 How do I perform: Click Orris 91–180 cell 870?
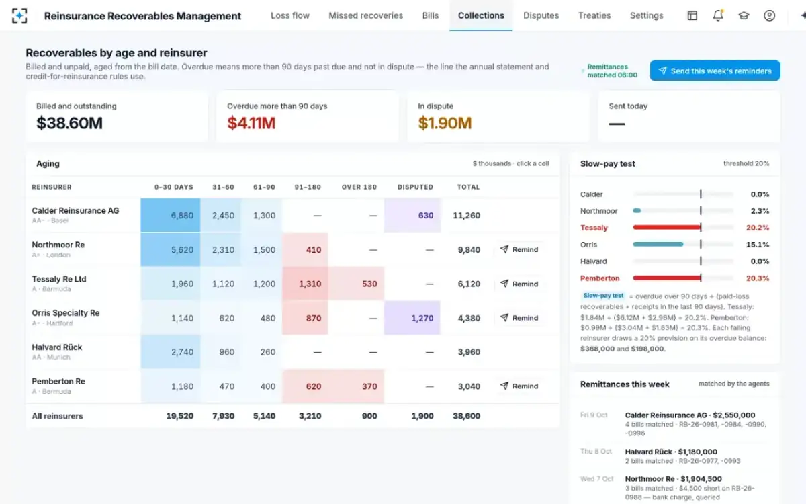(x=306, y=318)
